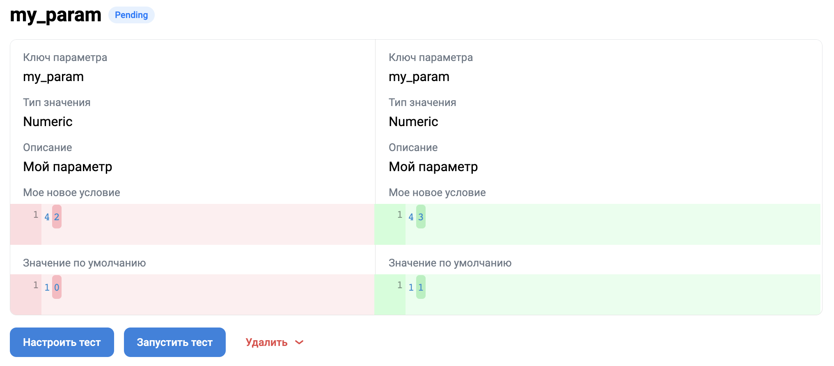834x366 pixels.
Task: Click highlighted digit 2 in red diff
Action: [57, 217]
